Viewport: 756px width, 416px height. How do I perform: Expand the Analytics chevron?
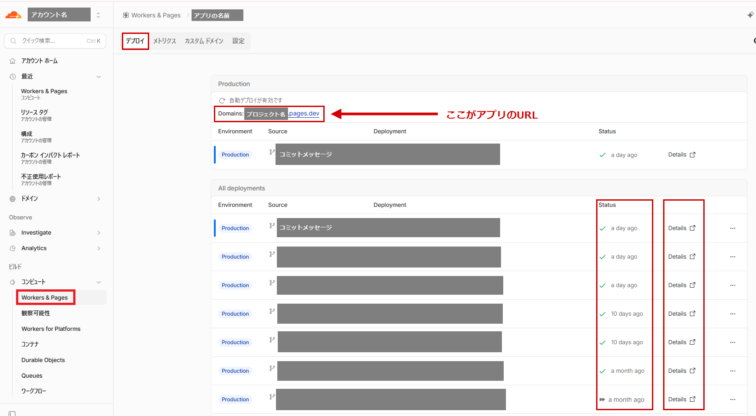99,248
